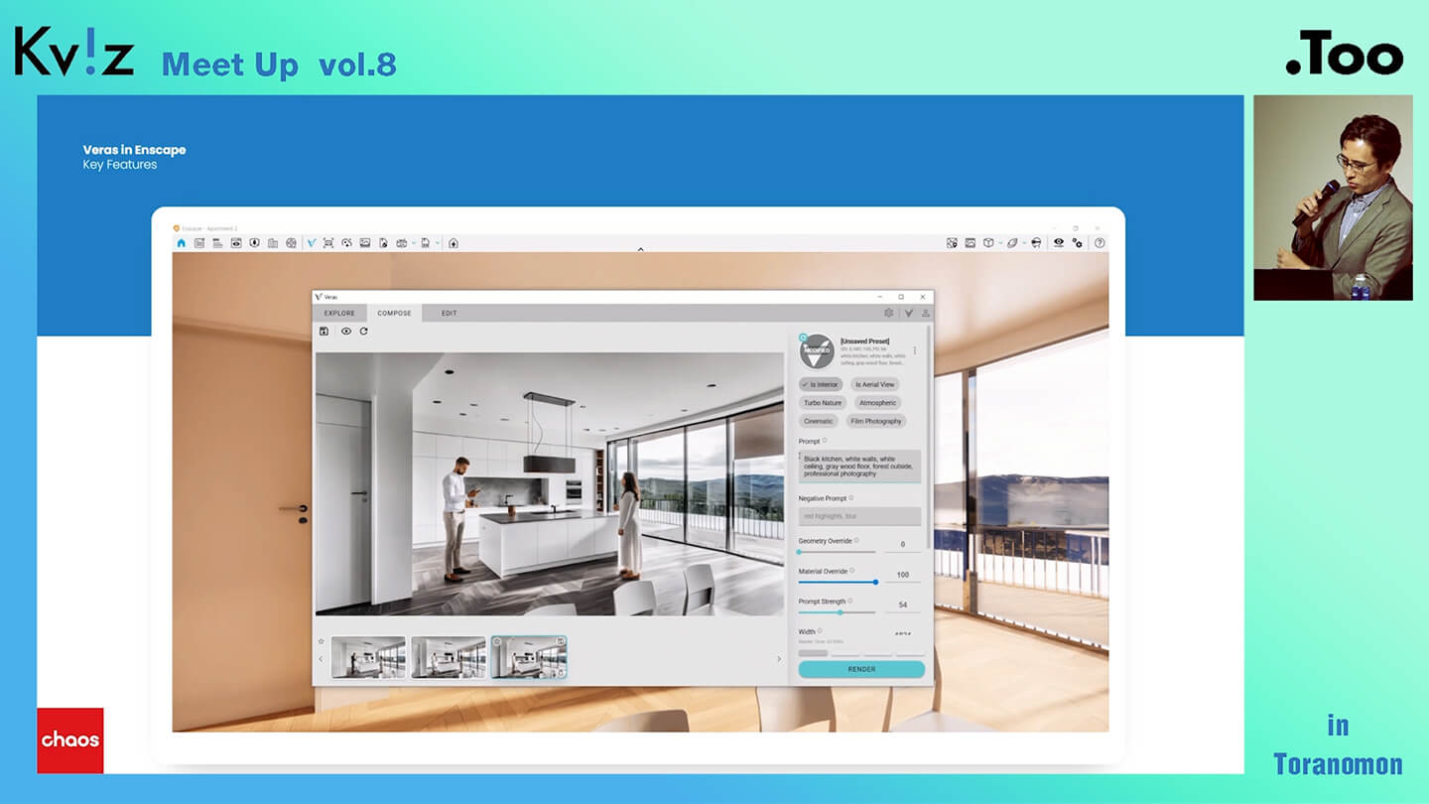Screen dimensions: 1429x804
Task: Enable the Is Aerial View option
Action: [x=874, y=384]
